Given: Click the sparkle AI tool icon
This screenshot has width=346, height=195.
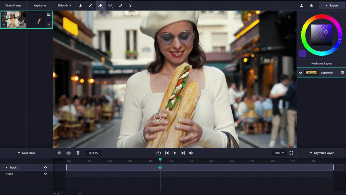Looking at the screenshot, I should point(130,5).
